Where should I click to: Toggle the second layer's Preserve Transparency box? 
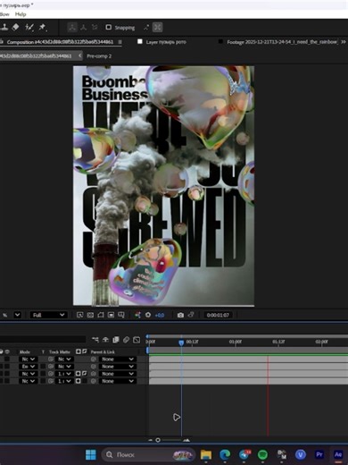(x=43, y=367)
